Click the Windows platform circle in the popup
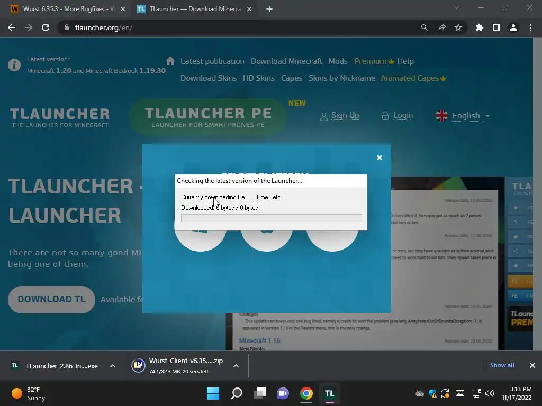542x406 pixels. pos(201,241)
